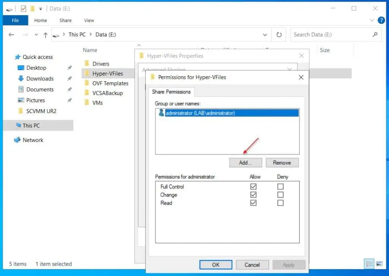Click the Remove button
Screen dimensions: 389x276
pos(282,162)
